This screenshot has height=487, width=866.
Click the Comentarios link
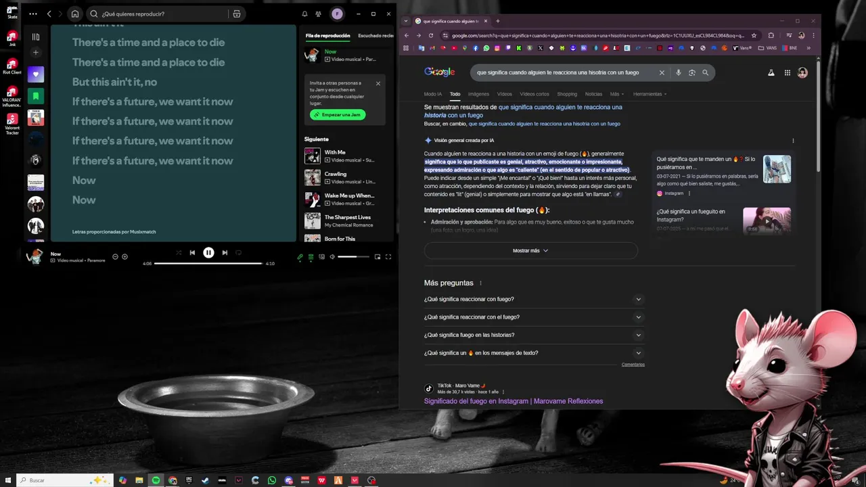point(633,365)
